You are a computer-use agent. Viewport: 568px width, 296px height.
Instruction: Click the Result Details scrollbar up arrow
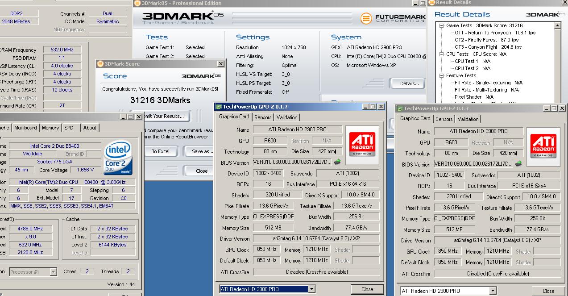pos(557,26)
